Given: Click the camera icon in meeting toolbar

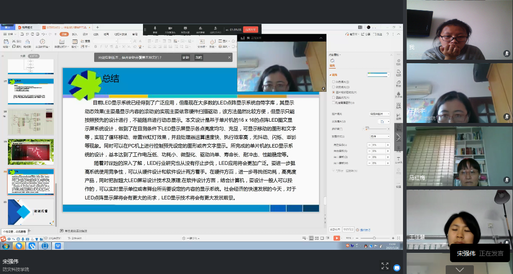Looking at the screenshot, I should pos(169,29).
